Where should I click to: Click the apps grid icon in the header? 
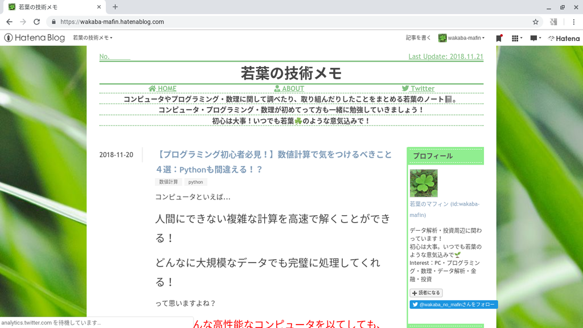tap(516, 38)
